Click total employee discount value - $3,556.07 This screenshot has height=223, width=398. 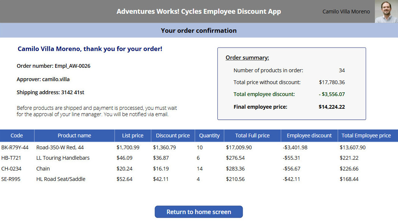point(332,95)
